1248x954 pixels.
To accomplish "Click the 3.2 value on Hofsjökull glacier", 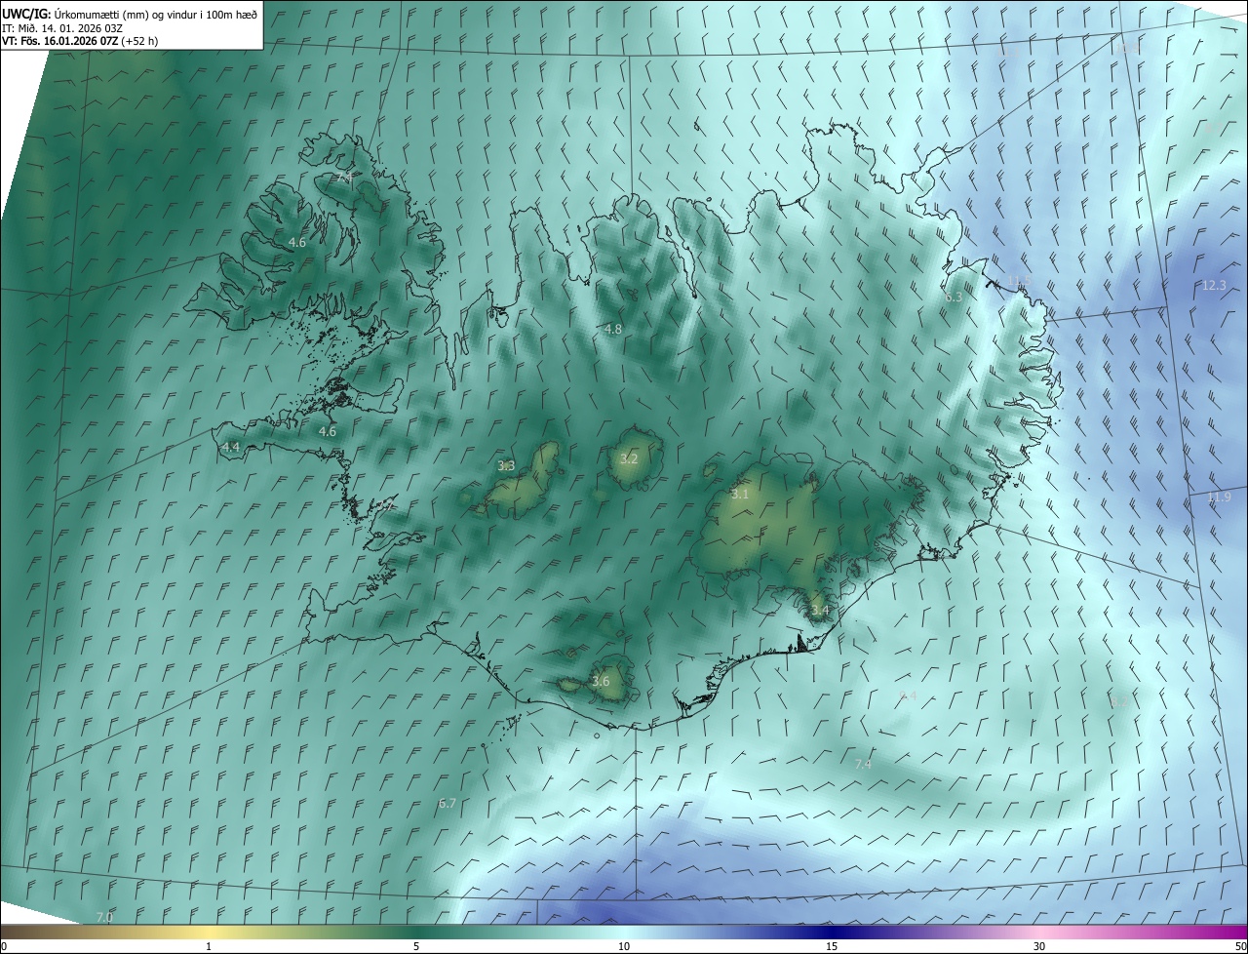I will pyautogui.click(x=629, y=458).
